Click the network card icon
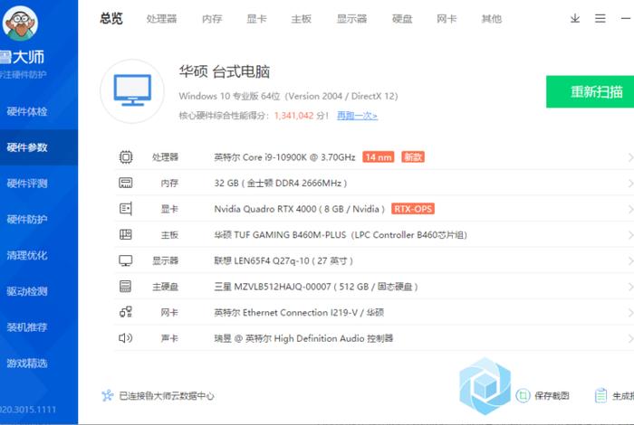The image size is (634, 425). click(x=126, y=312)
